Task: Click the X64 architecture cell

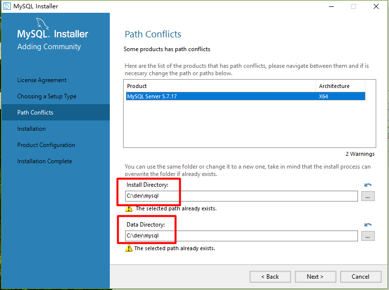Action: (x=324, y=96)
